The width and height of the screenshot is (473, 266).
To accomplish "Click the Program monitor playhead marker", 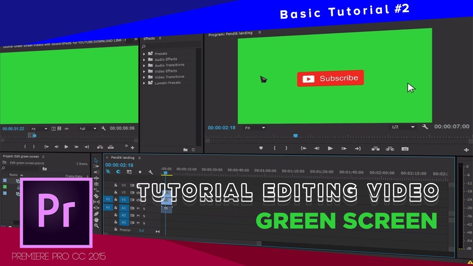I will (x=295, y=136).
